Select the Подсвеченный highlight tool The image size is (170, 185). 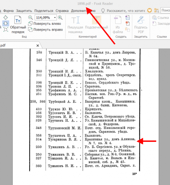[x=97, y=22]
